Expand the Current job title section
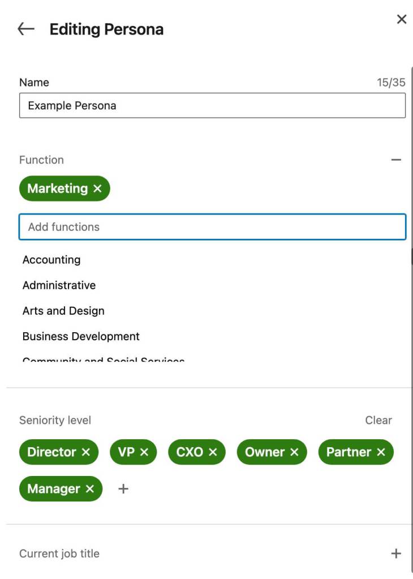The height and width of the screenshot is (579, 413). click(396, 554)
